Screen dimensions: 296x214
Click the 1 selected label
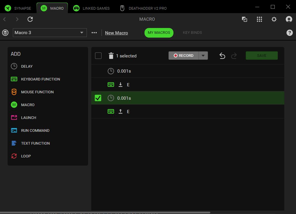(x=126, y=56)
